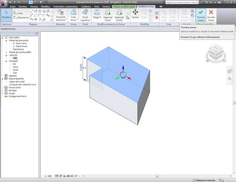Screen dimensions: 236x182
Task: Open the Volumetrie e planimetria tab
Action: coord(65,6)
